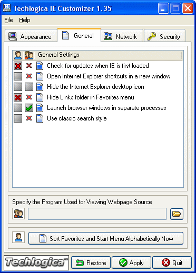Image resolution: width=196 pixels, height=273 pixels.
Task: Switch to the Network tab
Action: (122, 36)
